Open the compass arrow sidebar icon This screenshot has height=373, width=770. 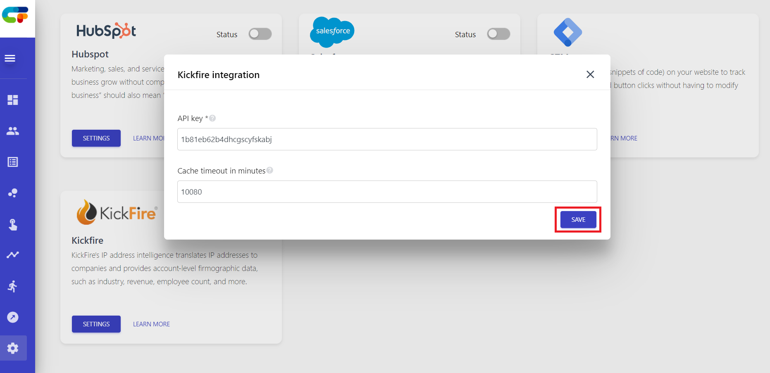pyautogui.click(x=13, y=317)
